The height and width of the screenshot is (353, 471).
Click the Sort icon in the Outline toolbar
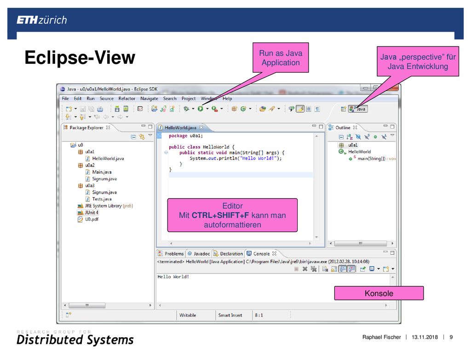coord(350,137)
